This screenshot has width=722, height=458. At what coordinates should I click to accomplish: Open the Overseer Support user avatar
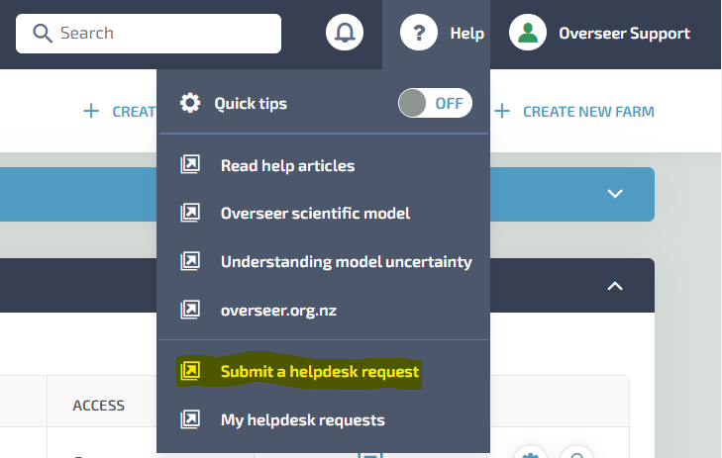pyautogui.click(x=528, y=33)
